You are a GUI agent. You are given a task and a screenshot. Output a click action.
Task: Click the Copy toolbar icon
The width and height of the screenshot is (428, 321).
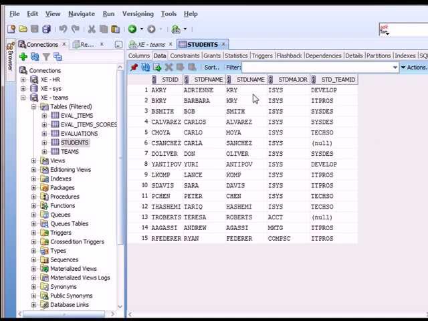[x=104, y=29]
